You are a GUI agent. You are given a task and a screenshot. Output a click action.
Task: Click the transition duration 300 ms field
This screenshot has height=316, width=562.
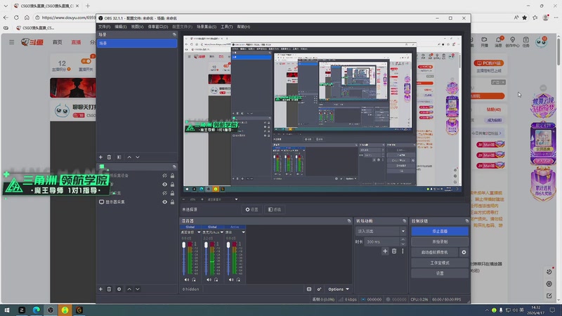pyautogui.click(x=382, y=242)
